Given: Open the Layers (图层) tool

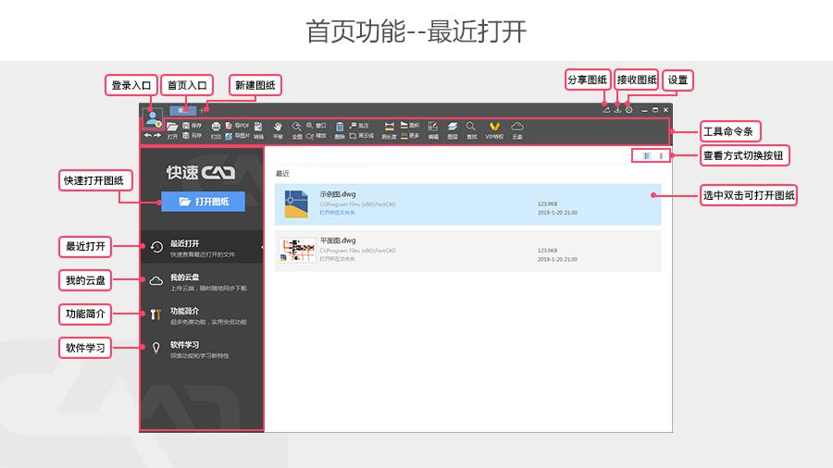Looking at the screenshot, I should pos(453,129).
